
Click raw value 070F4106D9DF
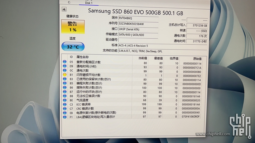coord(191,117)
